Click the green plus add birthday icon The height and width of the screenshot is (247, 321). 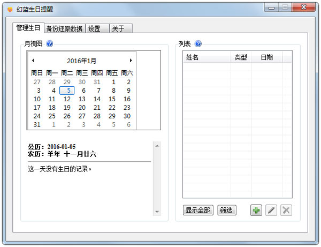click(x=256, y=211)
